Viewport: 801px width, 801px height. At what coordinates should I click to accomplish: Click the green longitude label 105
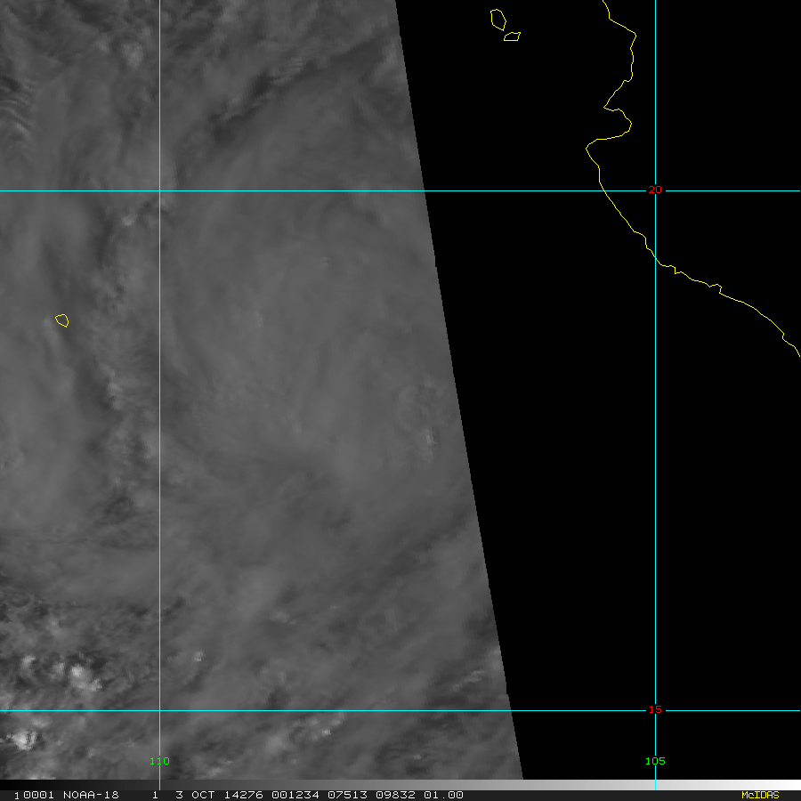655,761
